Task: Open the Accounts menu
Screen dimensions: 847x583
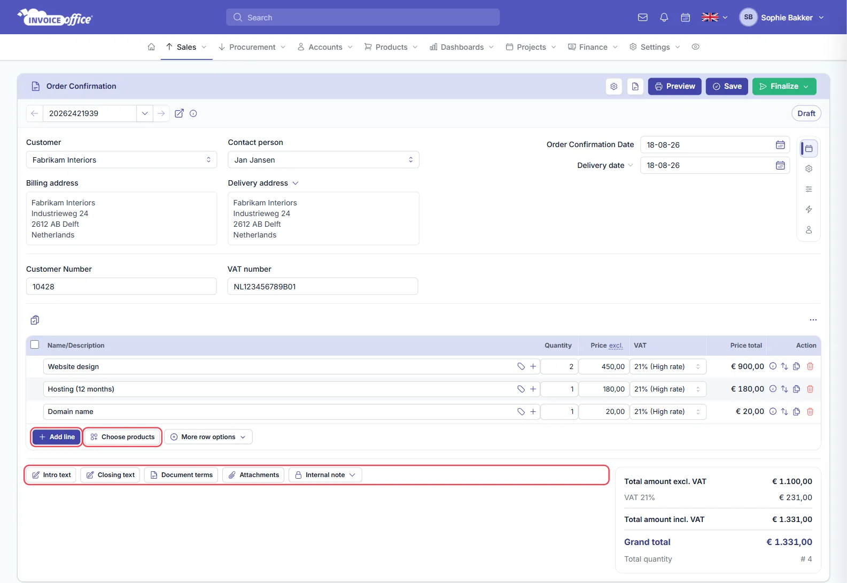Action: point(325,47)
